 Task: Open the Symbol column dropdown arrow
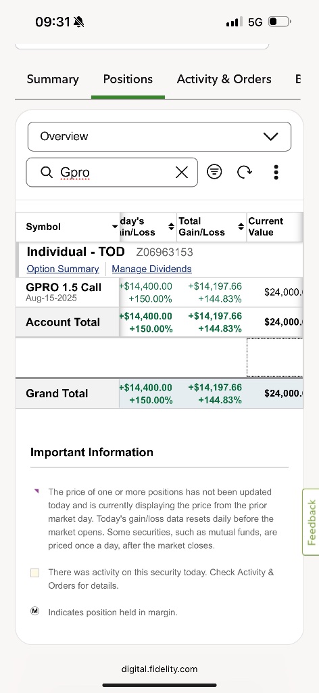pyautogui.click(x=115, y=227)
